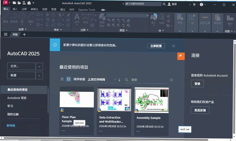Viewport: 236px width, 141px height.
Task: Click the AutoCAD application menu logo
Action: click(x=6, y=2)
